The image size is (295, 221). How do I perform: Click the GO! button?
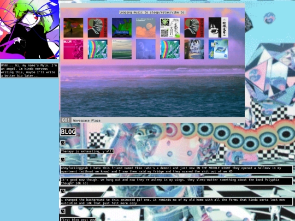tap(66, 120)
